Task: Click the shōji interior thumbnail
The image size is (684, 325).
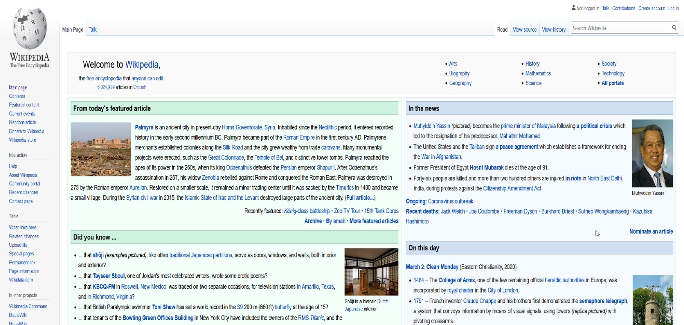Action: pyautogui.click(x=371, y=272)
